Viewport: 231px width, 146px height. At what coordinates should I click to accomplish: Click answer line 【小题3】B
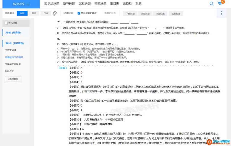pyautogui.click(x=76, y=77)
